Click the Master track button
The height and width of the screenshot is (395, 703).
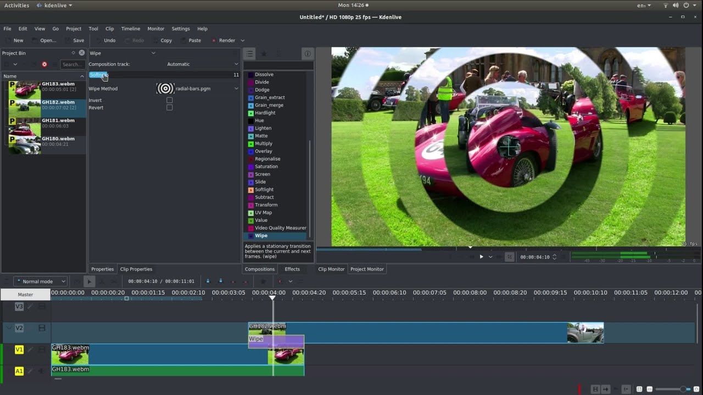pyautogui.click(x=25, y=295)
